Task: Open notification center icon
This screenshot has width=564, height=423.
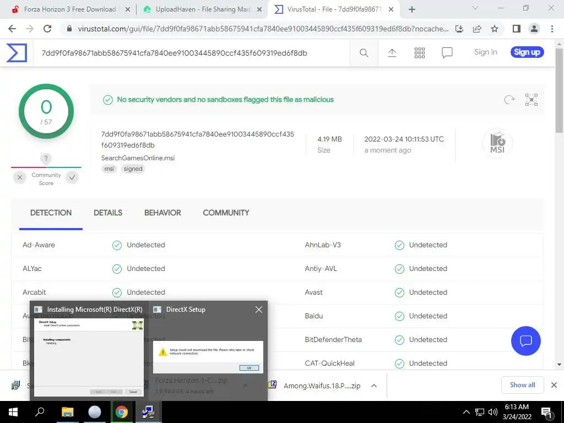Action: tap(546, 412)
